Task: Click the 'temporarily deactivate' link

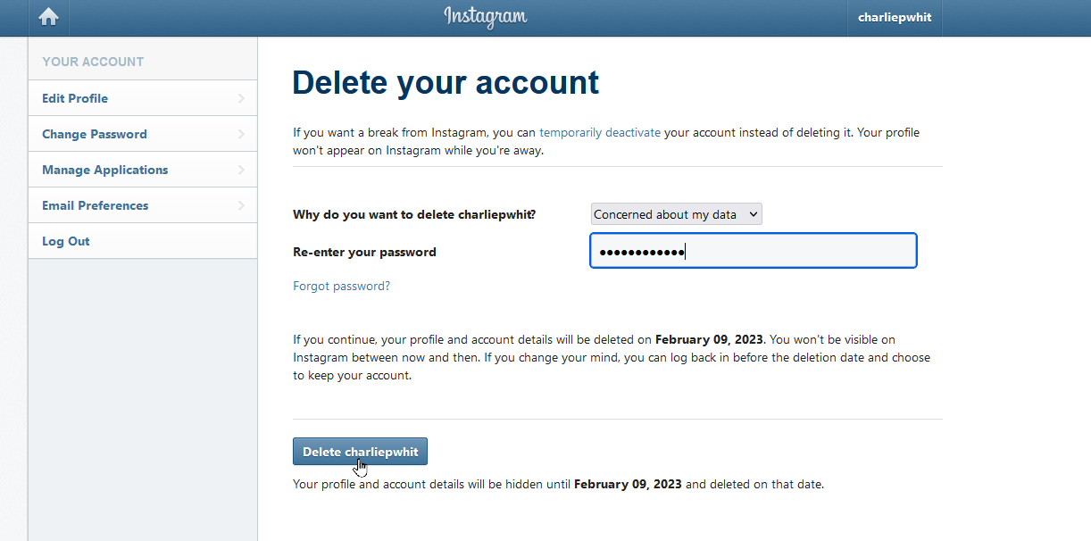Action: pos(600,131)
